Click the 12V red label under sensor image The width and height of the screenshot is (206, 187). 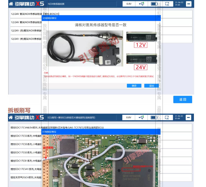coord(141,45)
